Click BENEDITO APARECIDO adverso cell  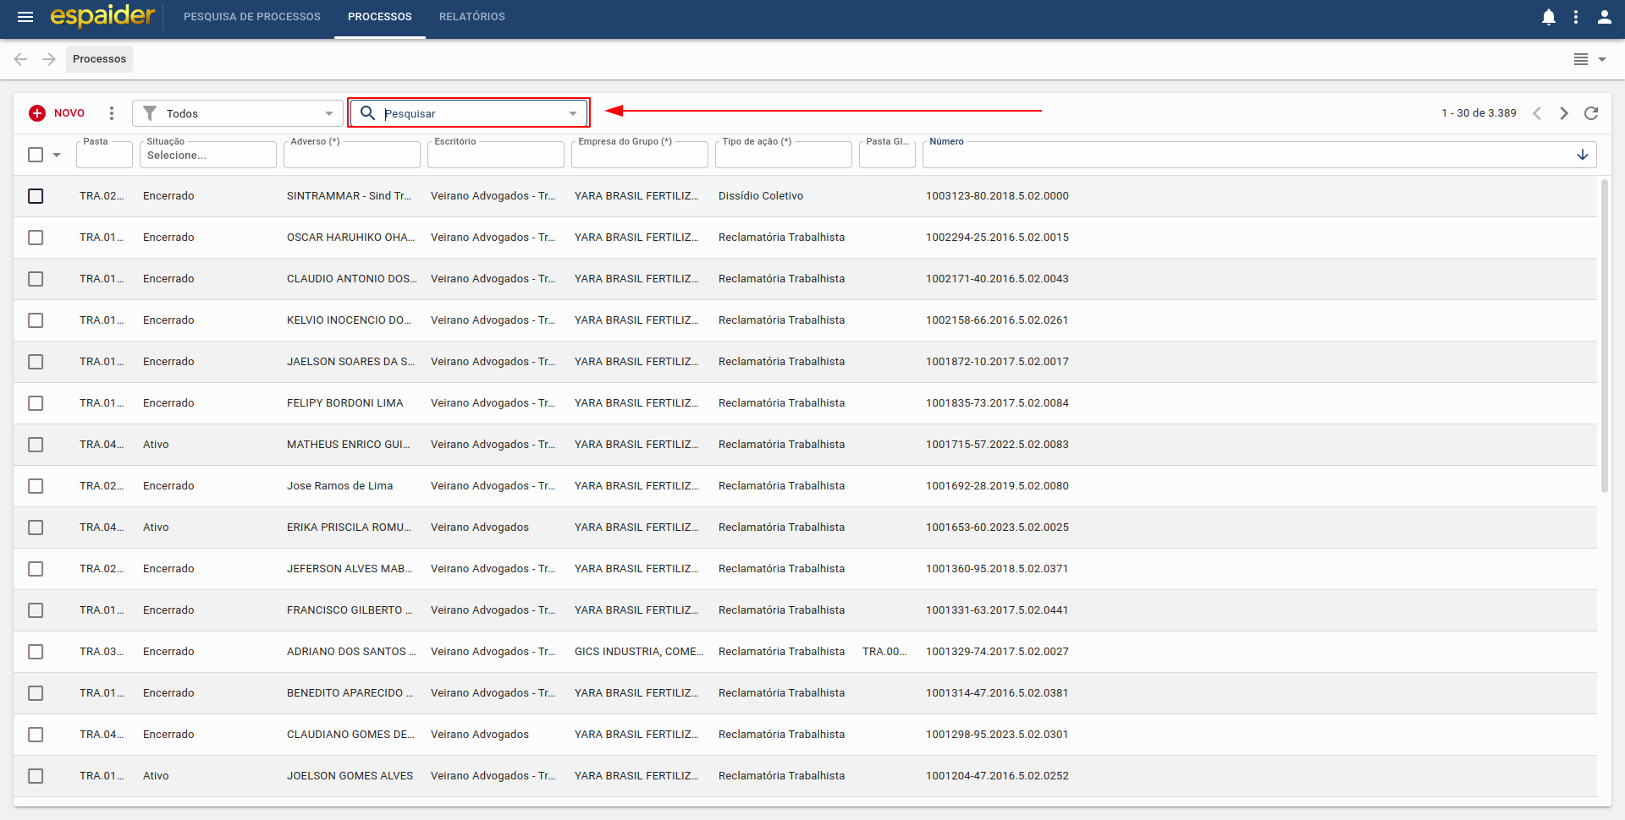(x=350, y=693)
